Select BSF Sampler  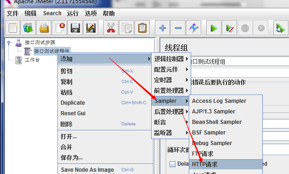pyautogui.click(x=226, y=133)
